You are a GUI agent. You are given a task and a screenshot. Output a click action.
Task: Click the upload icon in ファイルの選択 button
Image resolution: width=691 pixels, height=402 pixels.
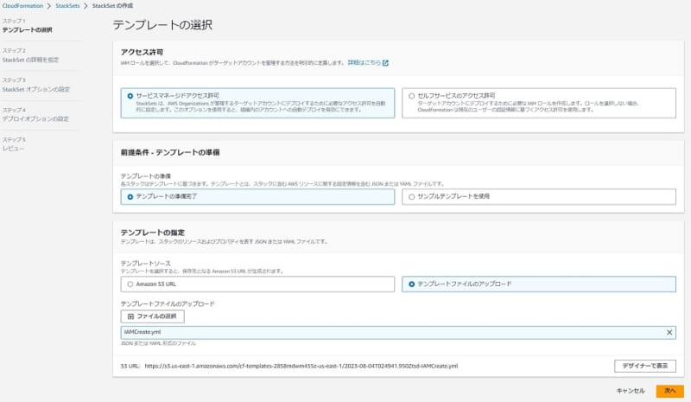(x=130, y=316)
